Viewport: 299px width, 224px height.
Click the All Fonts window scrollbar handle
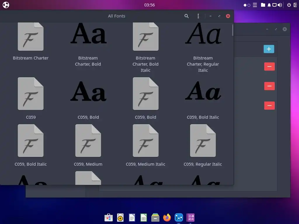coord(233,30)
